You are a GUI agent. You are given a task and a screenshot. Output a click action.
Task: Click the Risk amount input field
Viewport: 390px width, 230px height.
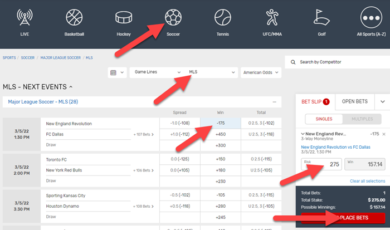[x=321, y=165]
